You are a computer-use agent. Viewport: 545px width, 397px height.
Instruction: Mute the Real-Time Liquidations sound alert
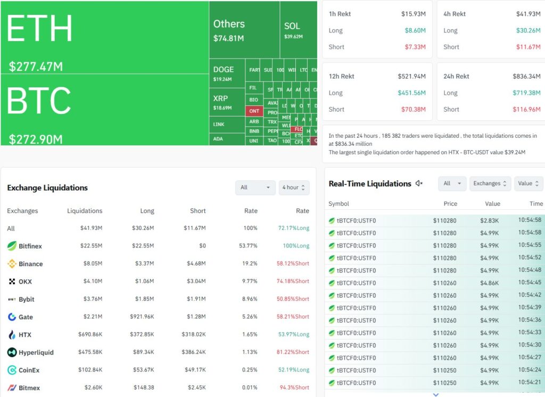418,183
